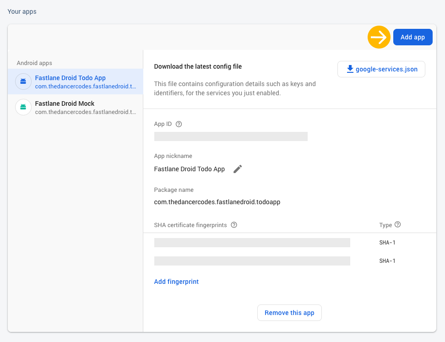Click the blue Android icon for Todo App
The image size is (445, 342).
click(23, 81)
